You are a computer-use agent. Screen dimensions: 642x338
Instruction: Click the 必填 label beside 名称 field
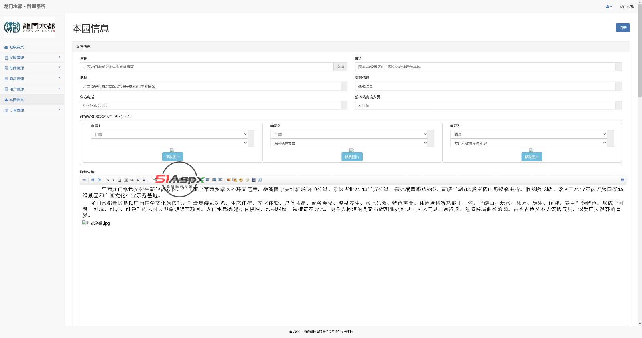click(340, 67)
